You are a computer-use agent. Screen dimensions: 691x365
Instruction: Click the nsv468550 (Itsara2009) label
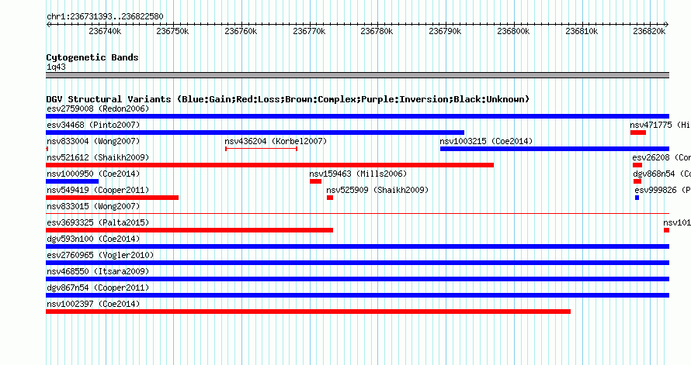point(98,271)
